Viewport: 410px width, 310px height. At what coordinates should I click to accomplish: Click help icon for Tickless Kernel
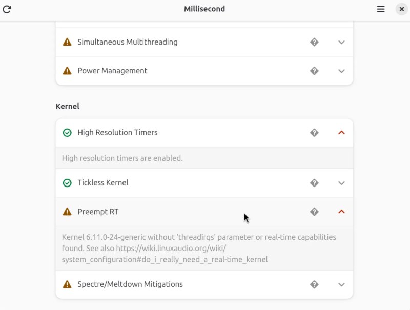click(x=314, y=183)
